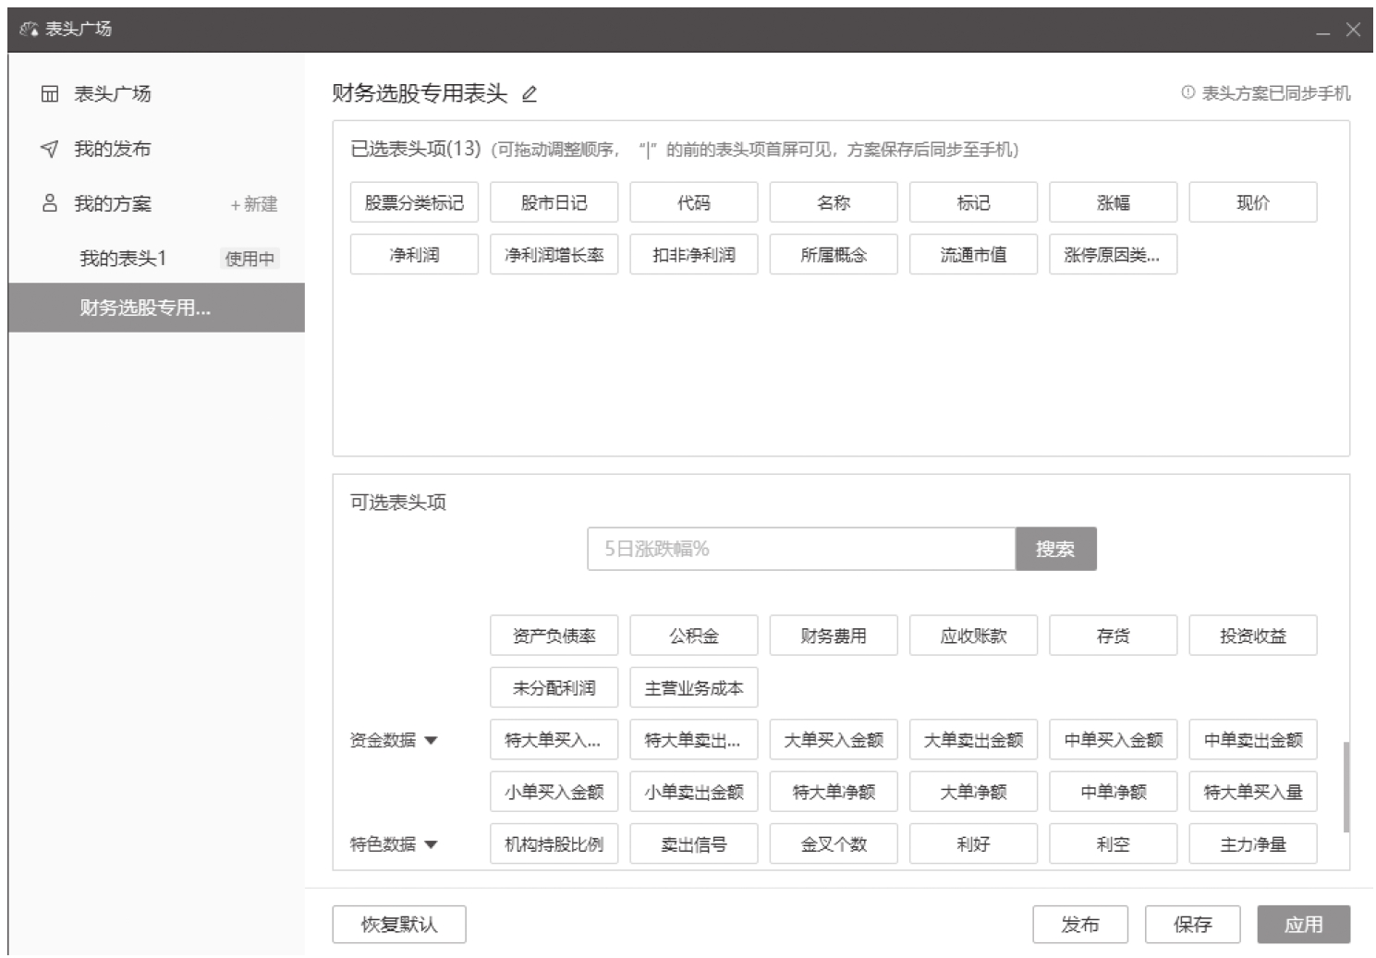This screenshot has height=958, width=1376.
Task: Focus the 5日涨跌幅% search field
Action: pos(801,549)
